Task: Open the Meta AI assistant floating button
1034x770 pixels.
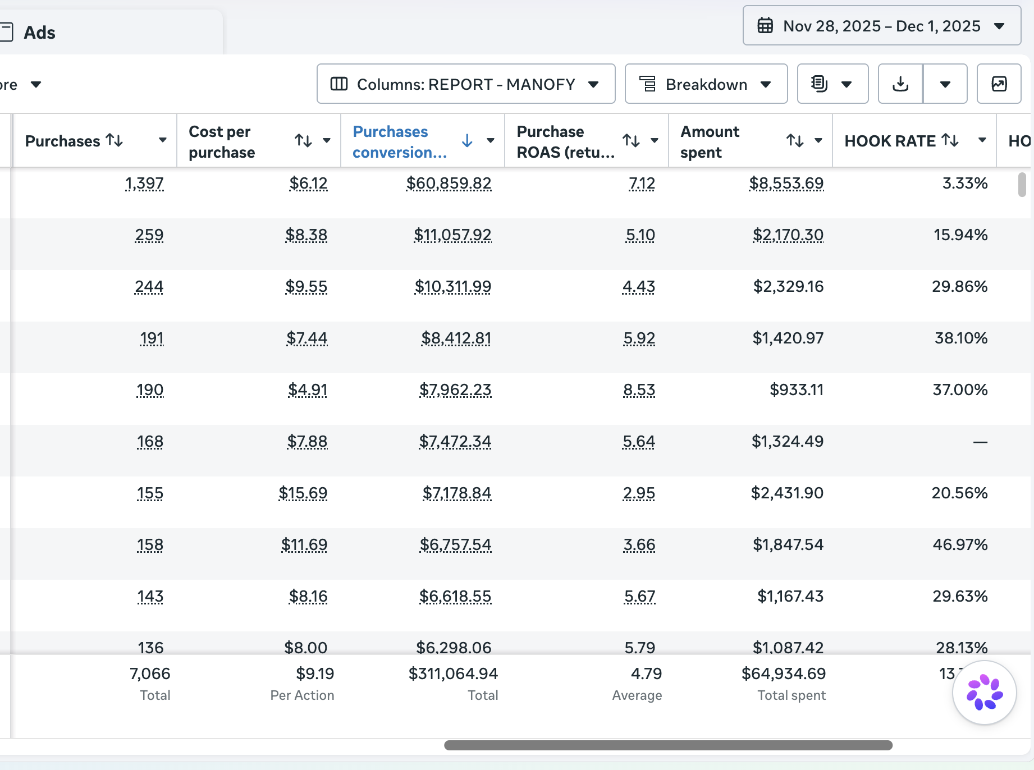Action: click(x=985, y=693)
